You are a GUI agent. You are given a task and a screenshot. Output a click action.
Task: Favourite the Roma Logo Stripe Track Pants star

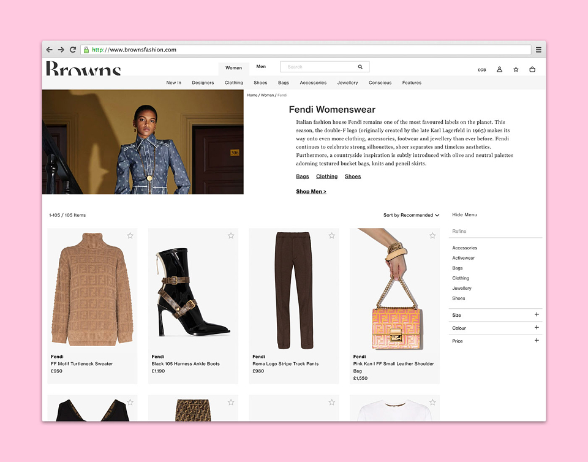click(x=332, y=235)
